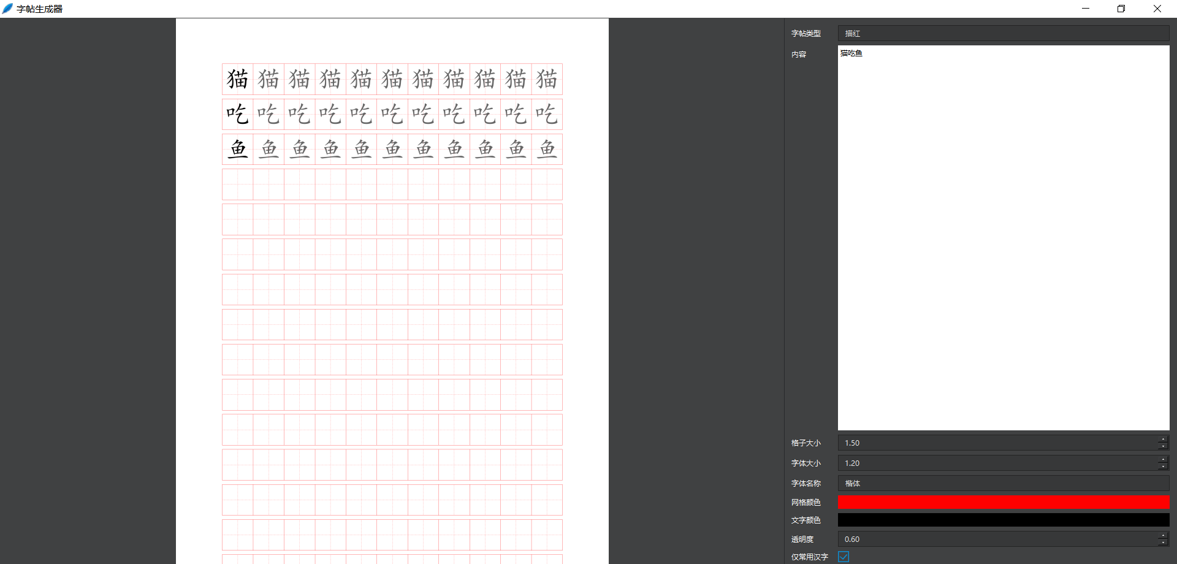The image size is (1177, 564).
Task: Increase 透明度 with the up arrow
Action: point(1163,535)
